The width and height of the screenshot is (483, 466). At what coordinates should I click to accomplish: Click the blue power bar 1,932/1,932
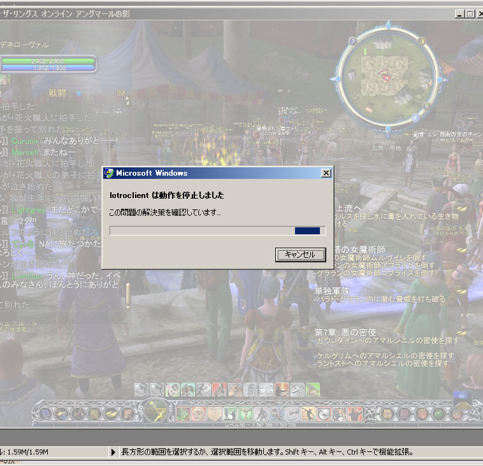pos(48,67)
